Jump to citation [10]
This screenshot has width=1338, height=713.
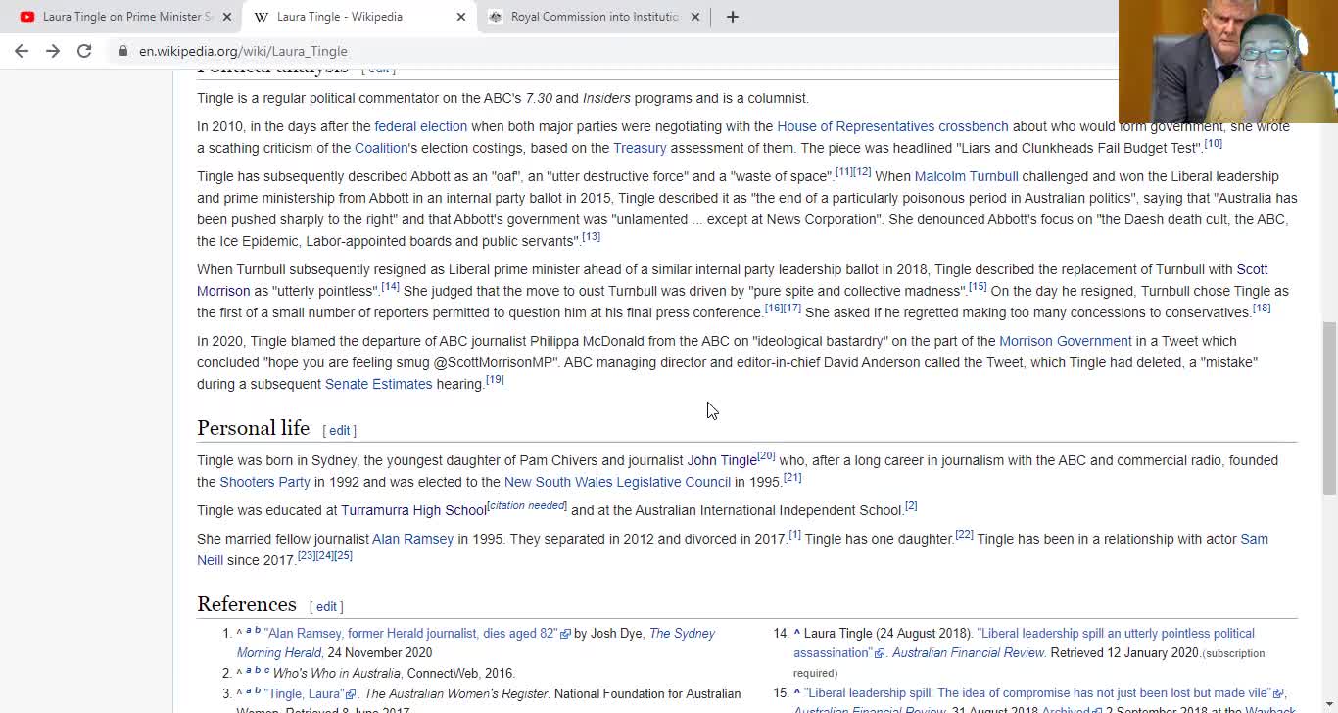pyautogui.click(x=1213, y=143)
